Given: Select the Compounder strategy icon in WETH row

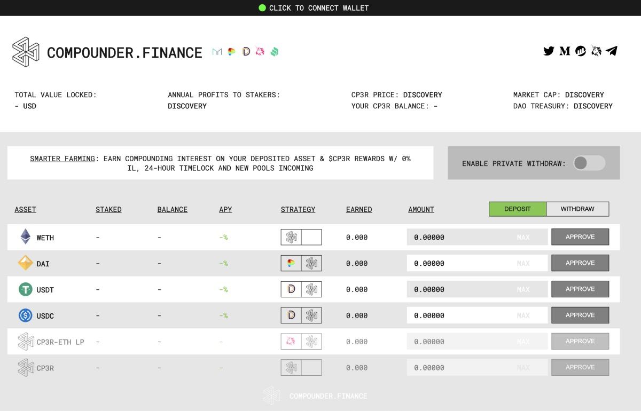Looking at the screenshot, I should click(291, 237).
